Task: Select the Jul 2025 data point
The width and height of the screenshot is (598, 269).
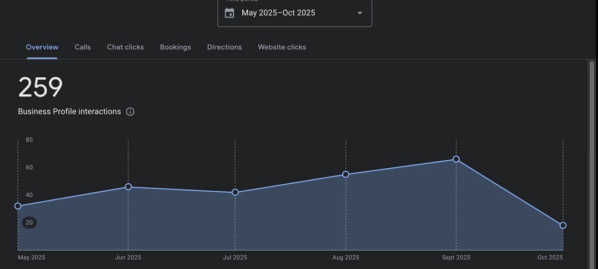Action: 235,192
